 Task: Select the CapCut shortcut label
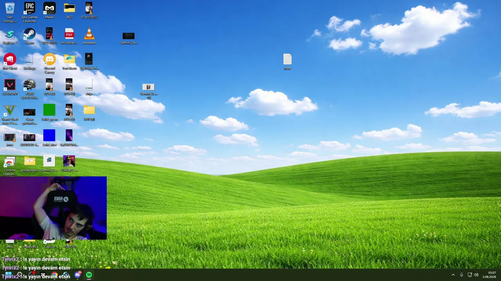click(49, 246)
